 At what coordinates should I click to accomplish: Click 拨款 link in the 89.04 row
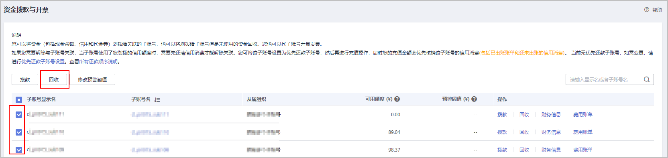point(502,132)
